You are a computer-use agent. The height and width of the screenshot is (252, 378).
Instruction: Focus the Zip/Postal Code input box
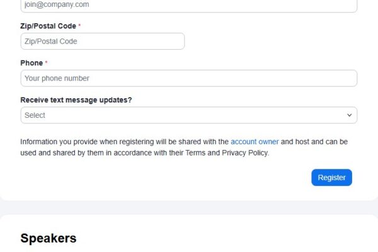(102, 42)
